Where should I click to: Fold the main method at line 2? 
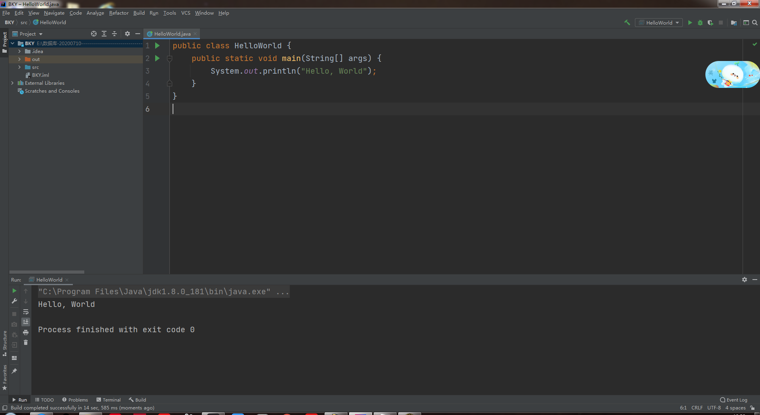(169, 59)
